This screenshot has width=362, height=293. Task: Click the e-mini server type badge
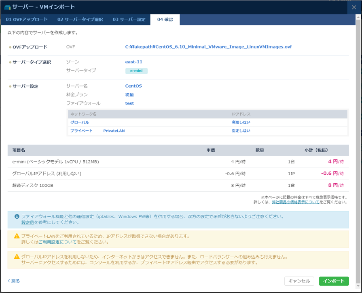tap(136, 71)
